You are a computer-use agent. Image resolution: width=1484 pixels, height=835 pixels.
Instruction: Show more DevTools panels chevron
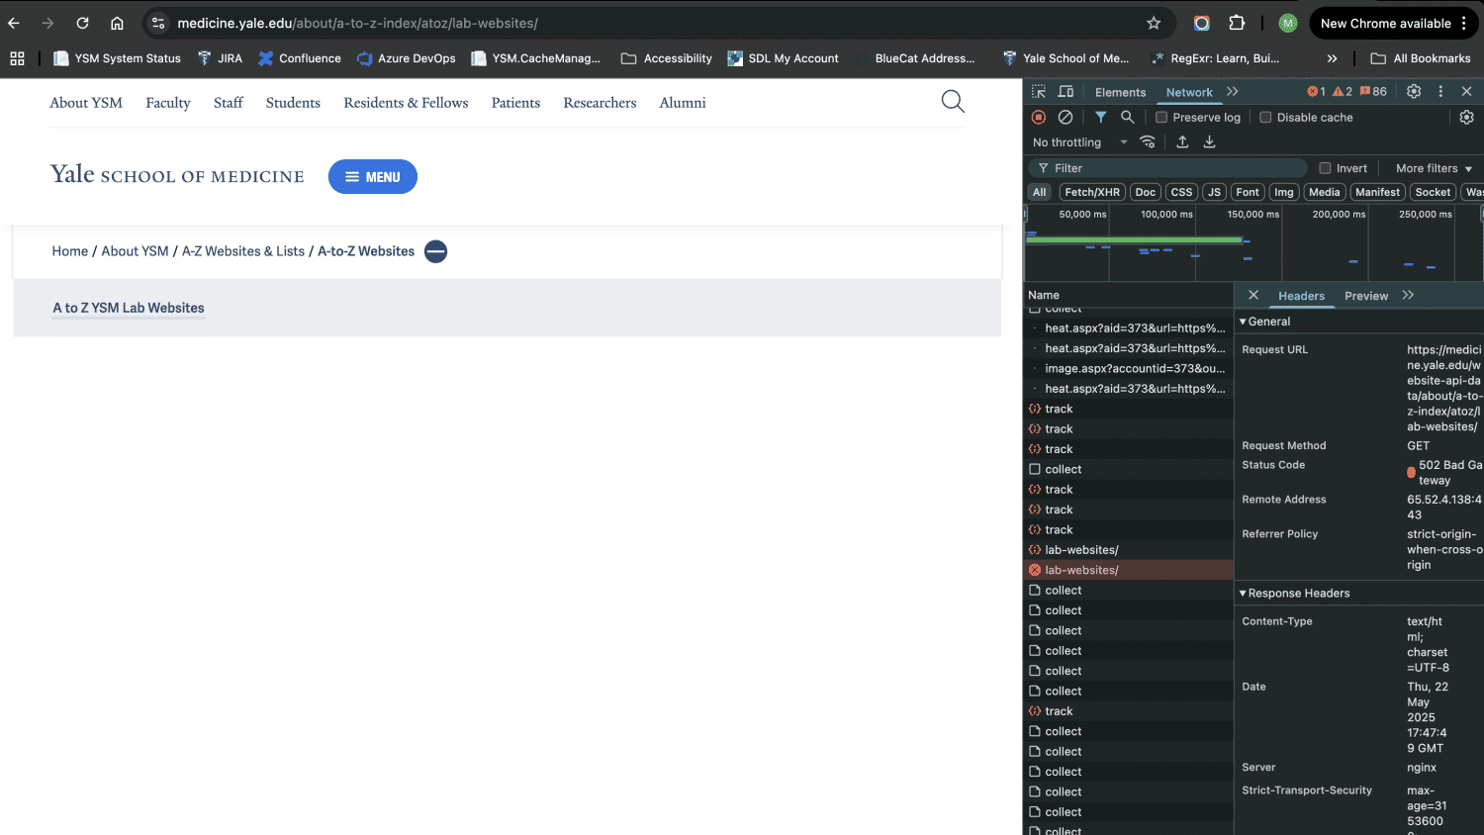pyautogui.click(x=1233, y=91)
